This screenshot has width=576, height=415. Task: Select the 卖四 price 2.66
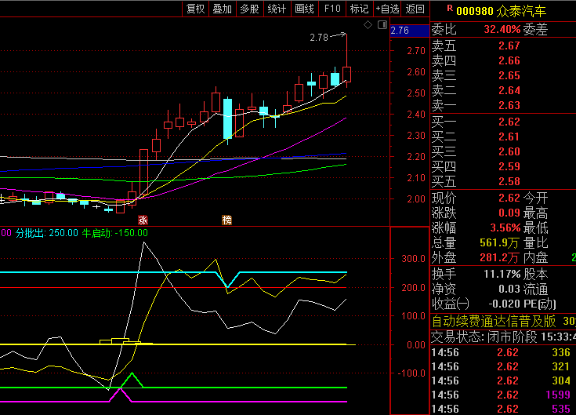[509, 60]
